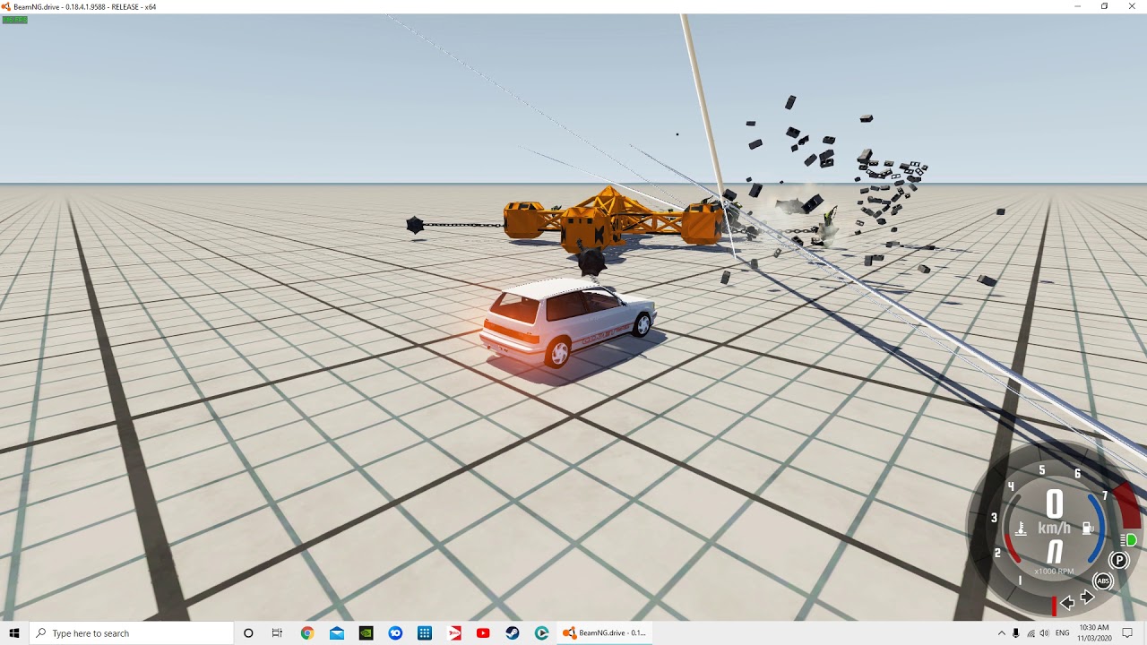Click the N gear indicator in gauge
Viewport: 1147px width, 645px height.
(x=1055, y=552)
